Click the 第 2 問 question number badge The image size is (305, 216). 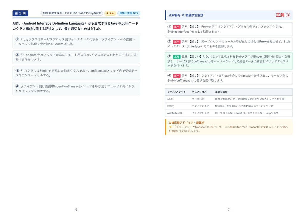[20, 13]
